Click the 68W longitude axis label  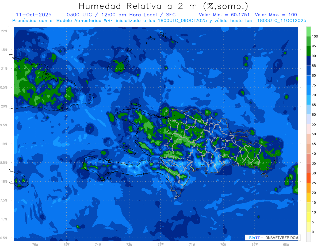tap(286, 244)
